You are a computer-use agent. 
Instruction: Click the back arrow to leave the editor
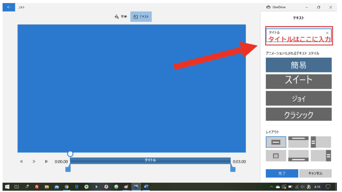click(8, 7)
